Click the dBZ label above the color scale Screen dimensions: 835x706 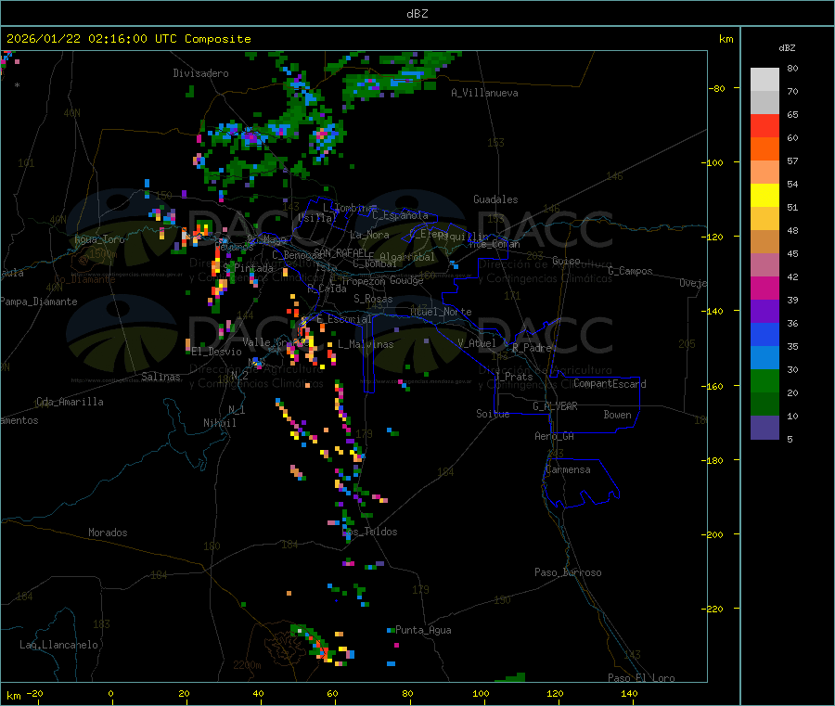[787, 48]
